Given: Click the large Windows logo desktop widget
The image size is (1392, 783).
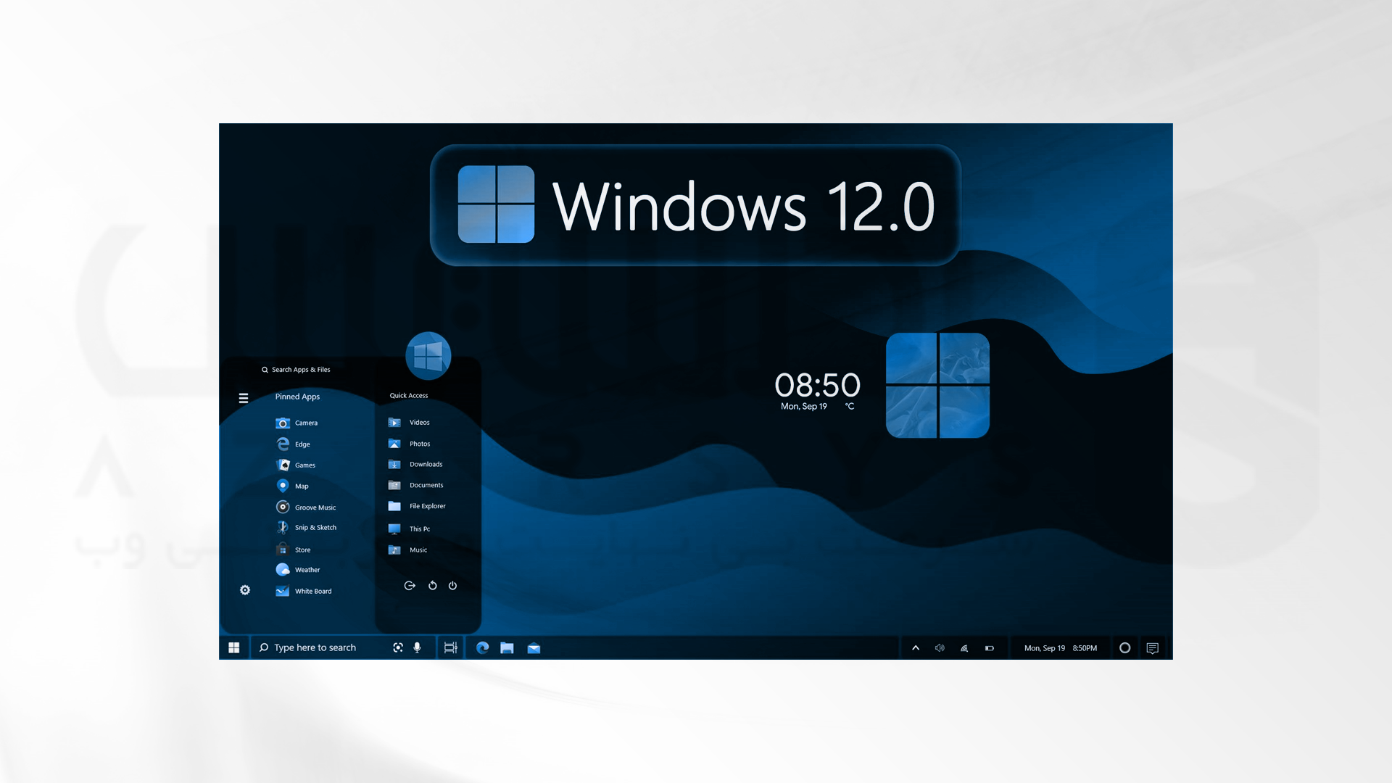Looking at the screenshot, I should click(937, 385).
